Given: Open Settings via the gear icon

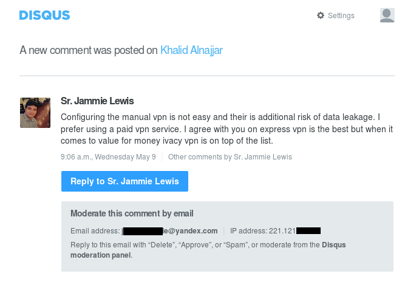Looking at the screenshot, I should [x=321, y=15].
